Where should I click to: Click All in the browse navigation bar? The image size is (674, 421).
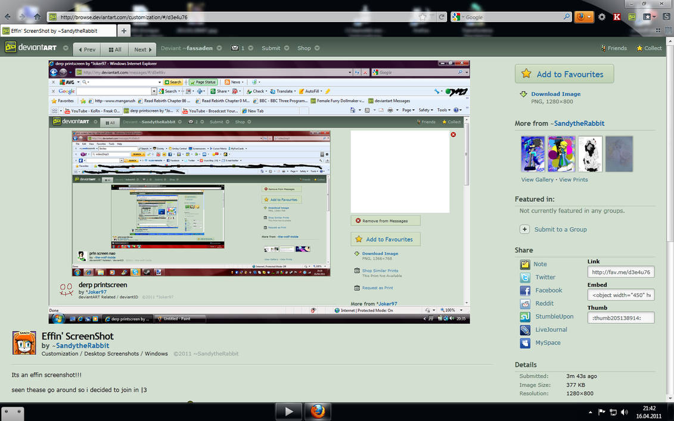[114, 49]
